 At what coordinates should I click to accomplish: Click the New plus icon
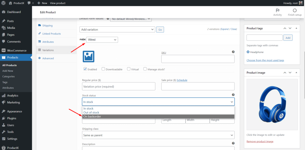pos(39,3)
